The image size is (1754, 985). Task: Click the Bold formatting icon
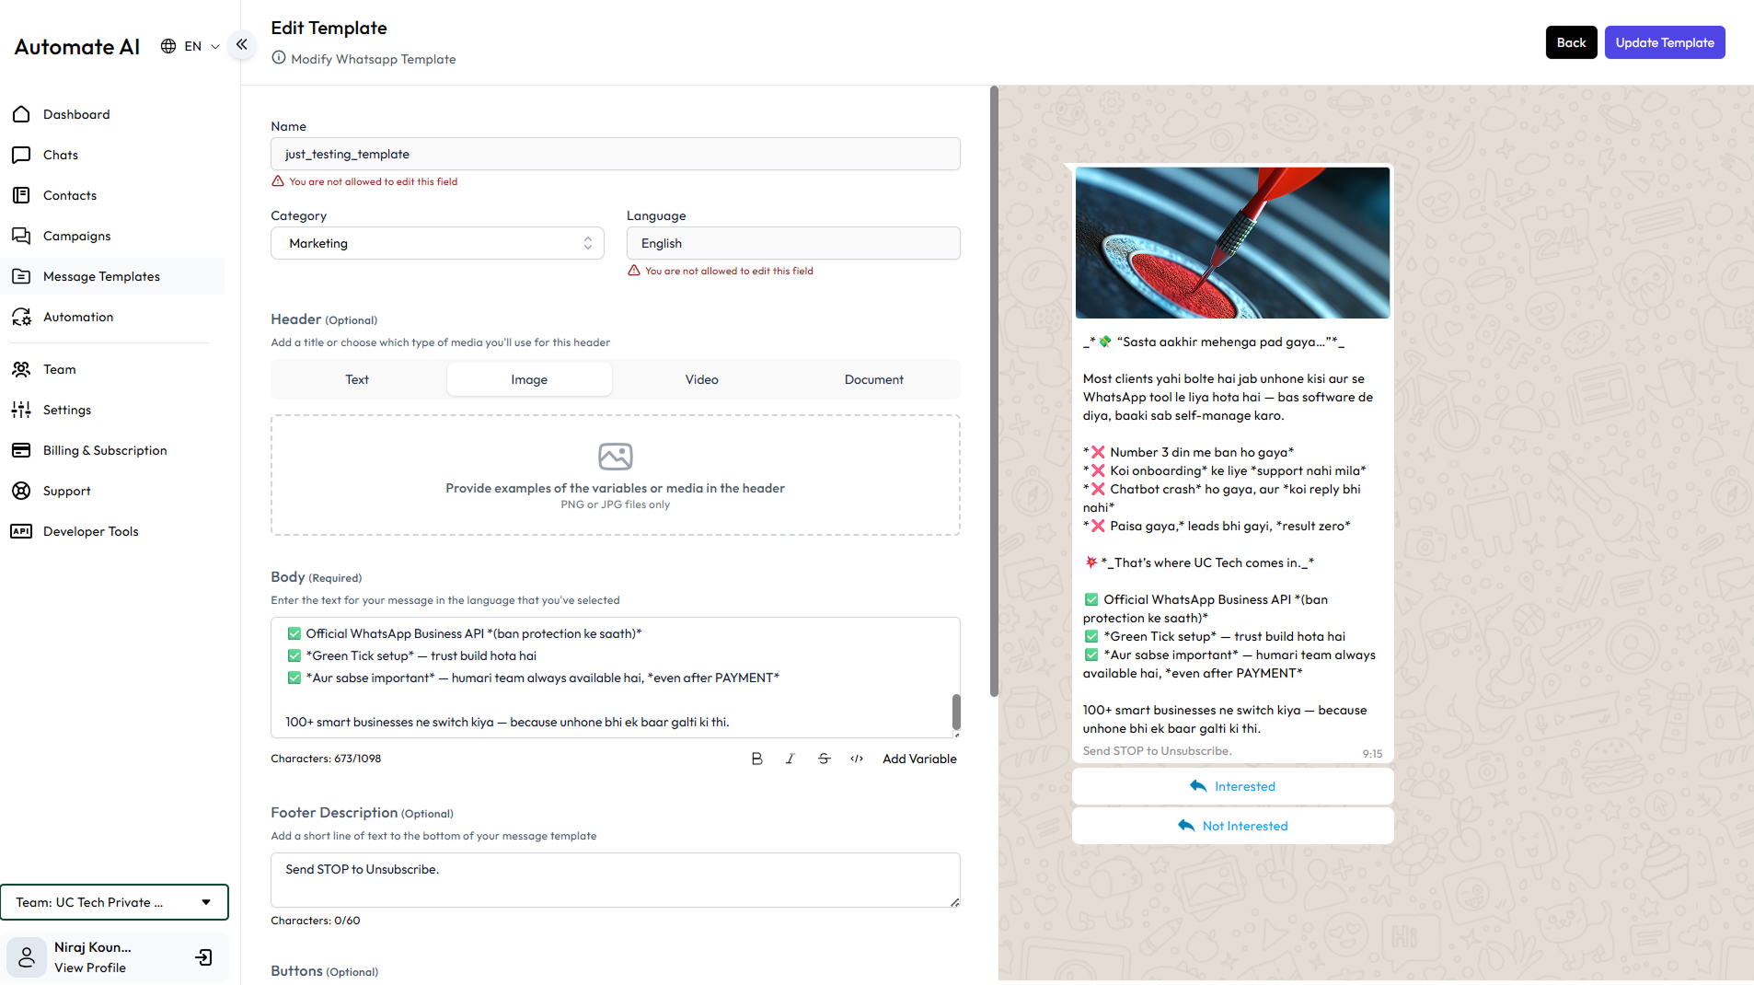click(756, 759)
